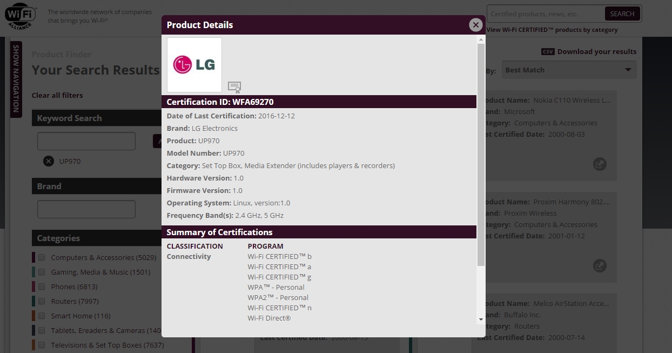The height and width of the screenshot is (353, 672).
Task: Open the certificate icon beside LG logo
Action: (234, 87)
